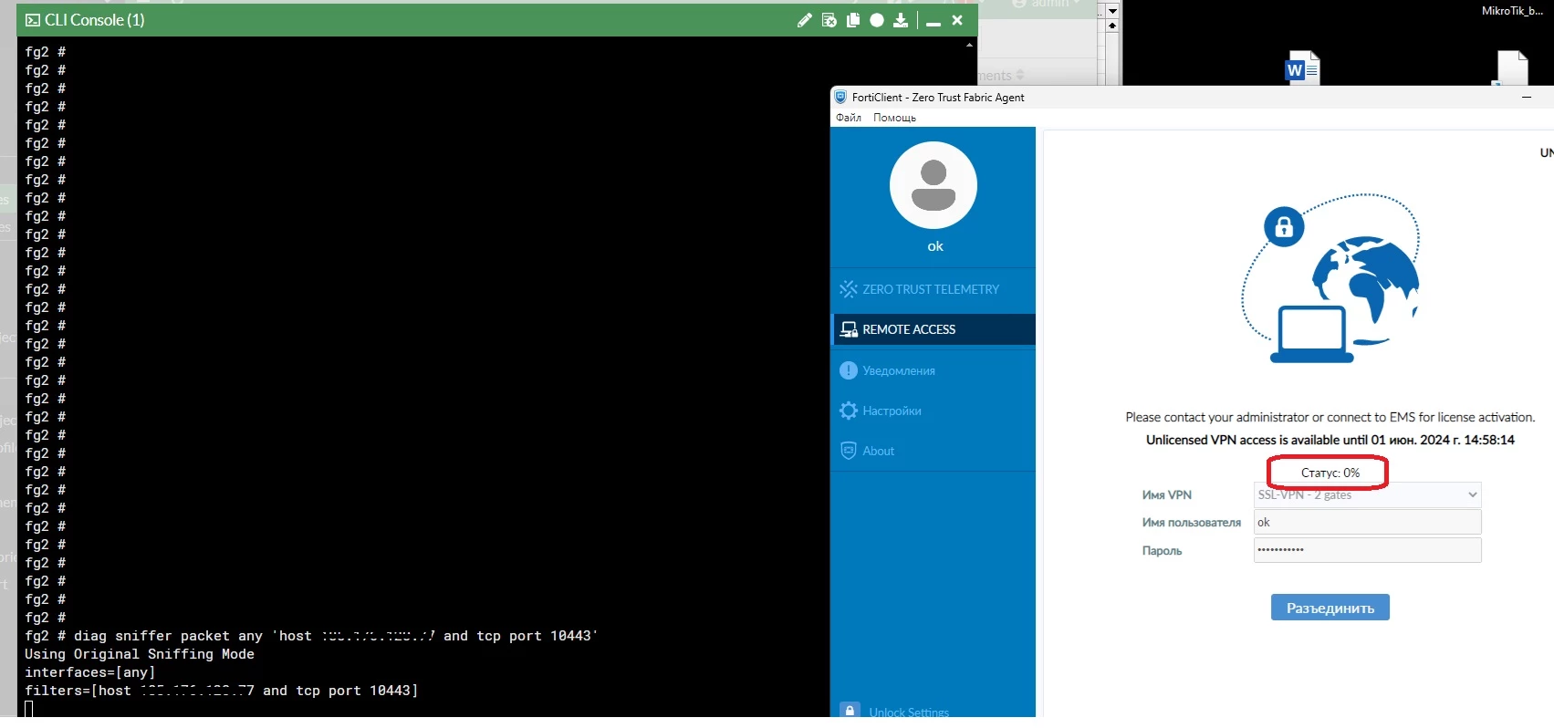Click the user avatar in FortiClient sidebar
Viewport: 1554px width, 728px height.
933,185
